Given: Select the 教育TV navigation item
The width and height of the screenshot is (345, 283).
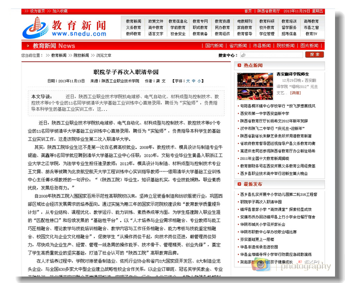Looking at the screenshot, I should click(x=311, y=34).
